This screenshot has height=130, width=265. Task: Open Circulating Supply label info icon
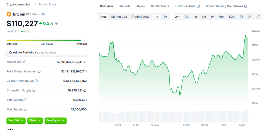(x=34, y=91)
